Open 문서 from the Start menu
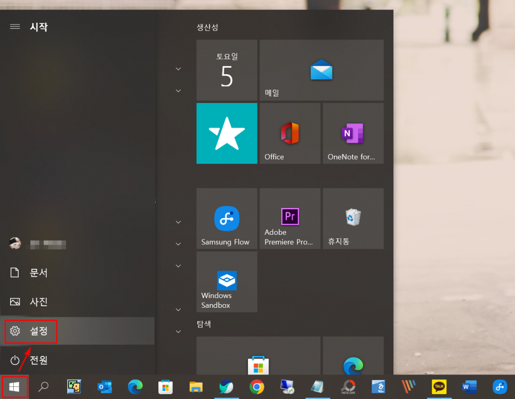 pyautogui.click(x=77, y=273)
